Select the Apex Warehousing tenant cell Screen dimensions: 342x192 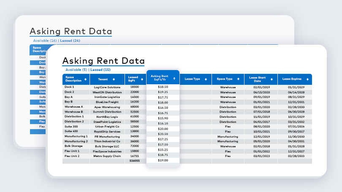coord(107,107)
